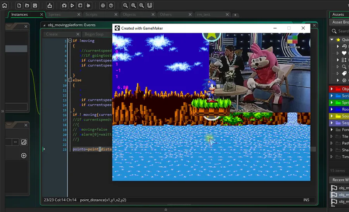Create a new project with the toolbar icon

point(19,5)
